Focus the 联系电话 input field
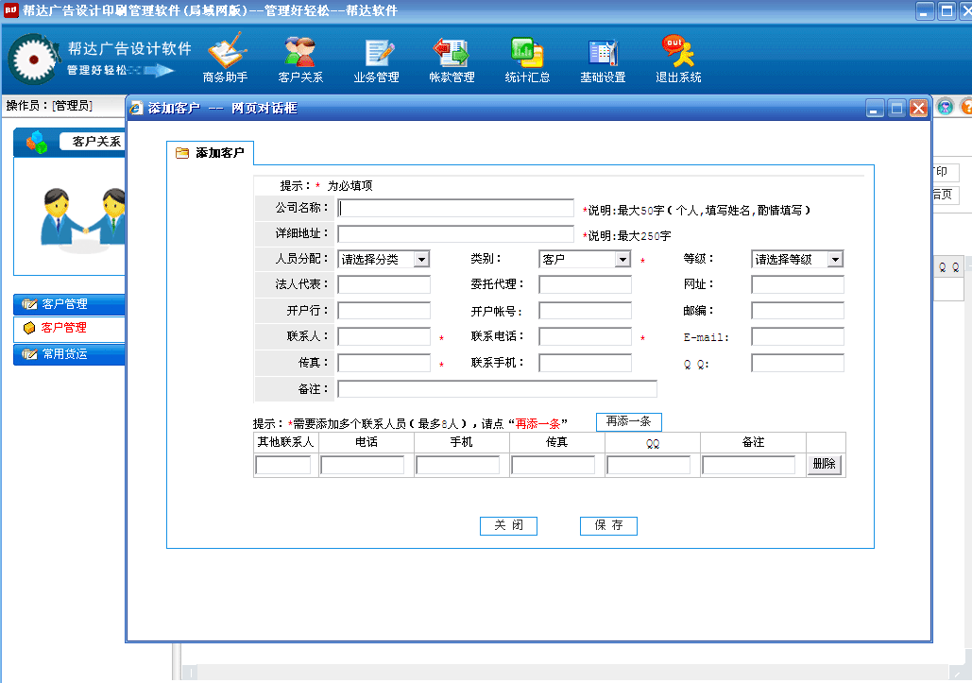972x683 pixels. tap(586, 336)
